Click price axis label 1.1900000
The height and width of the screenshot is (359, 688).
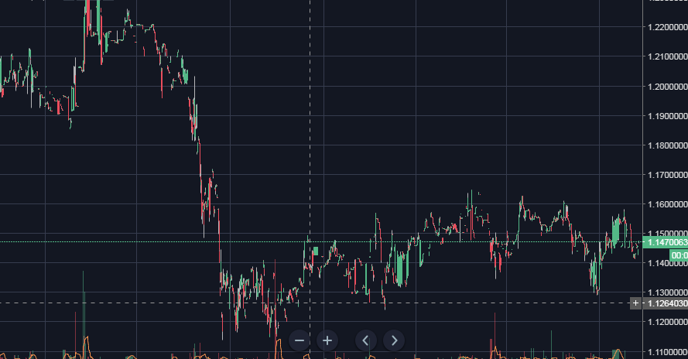(x=667, y=116)
